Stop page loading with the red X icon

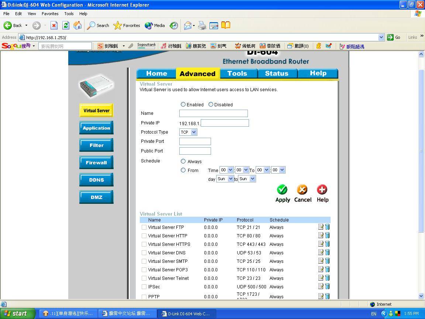[x=54, y=25]
